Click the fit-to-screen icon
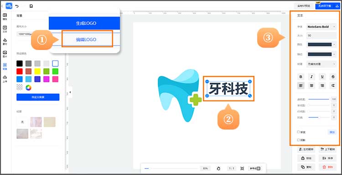342x175 pixels. click(x=242, y=168)
